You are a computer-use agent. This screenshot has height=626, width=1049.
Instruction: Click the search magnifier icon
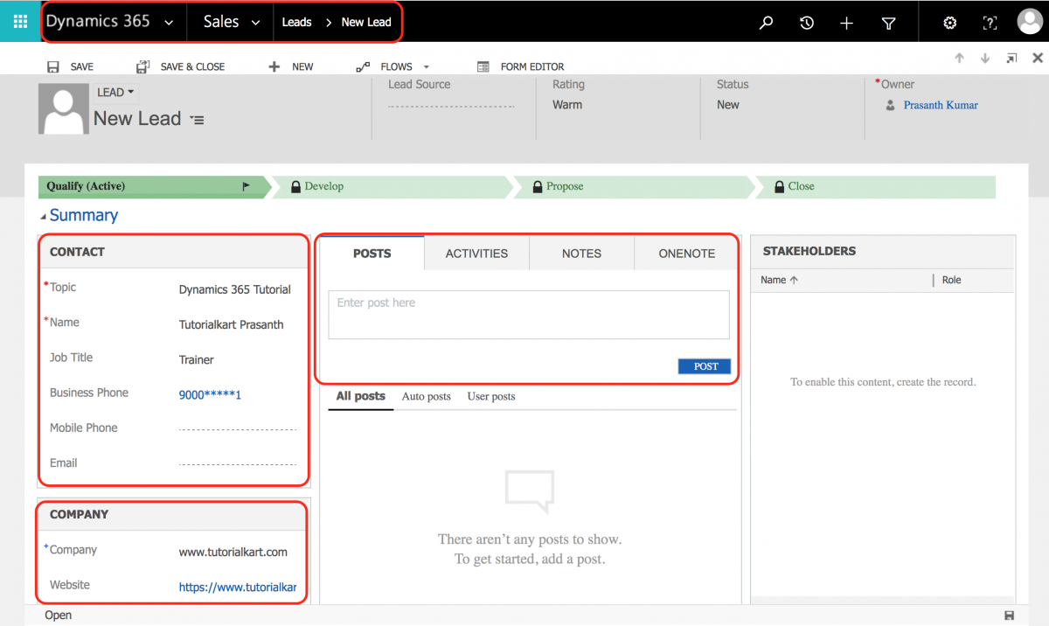pyautogui.click(x=767, y=23)
